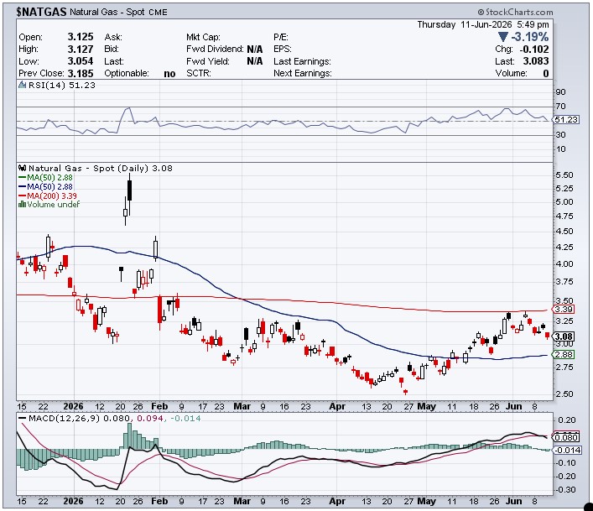The image size is (593, 511).
Task: Click the Fwd Yield N/A value
Action: (254, 61)
